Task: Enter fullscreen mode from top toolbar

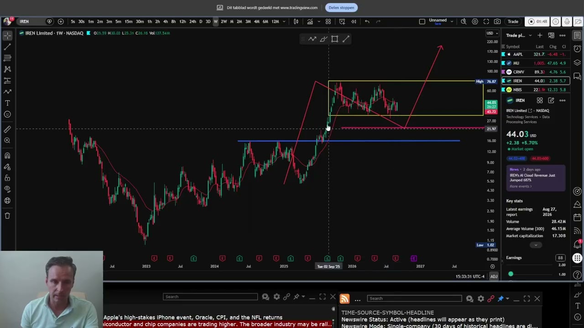Action: pyautogui.click(x=486, y=21)
